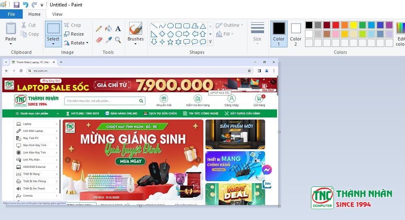Select the Right arrow shape
405x220 pixels.
186,34
